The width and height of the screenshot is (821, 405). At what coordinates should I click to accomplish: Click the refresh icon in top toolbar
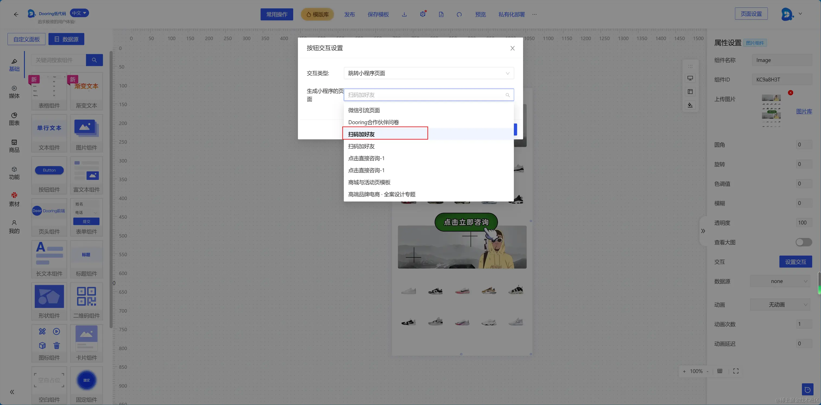(x=459, y=14)
